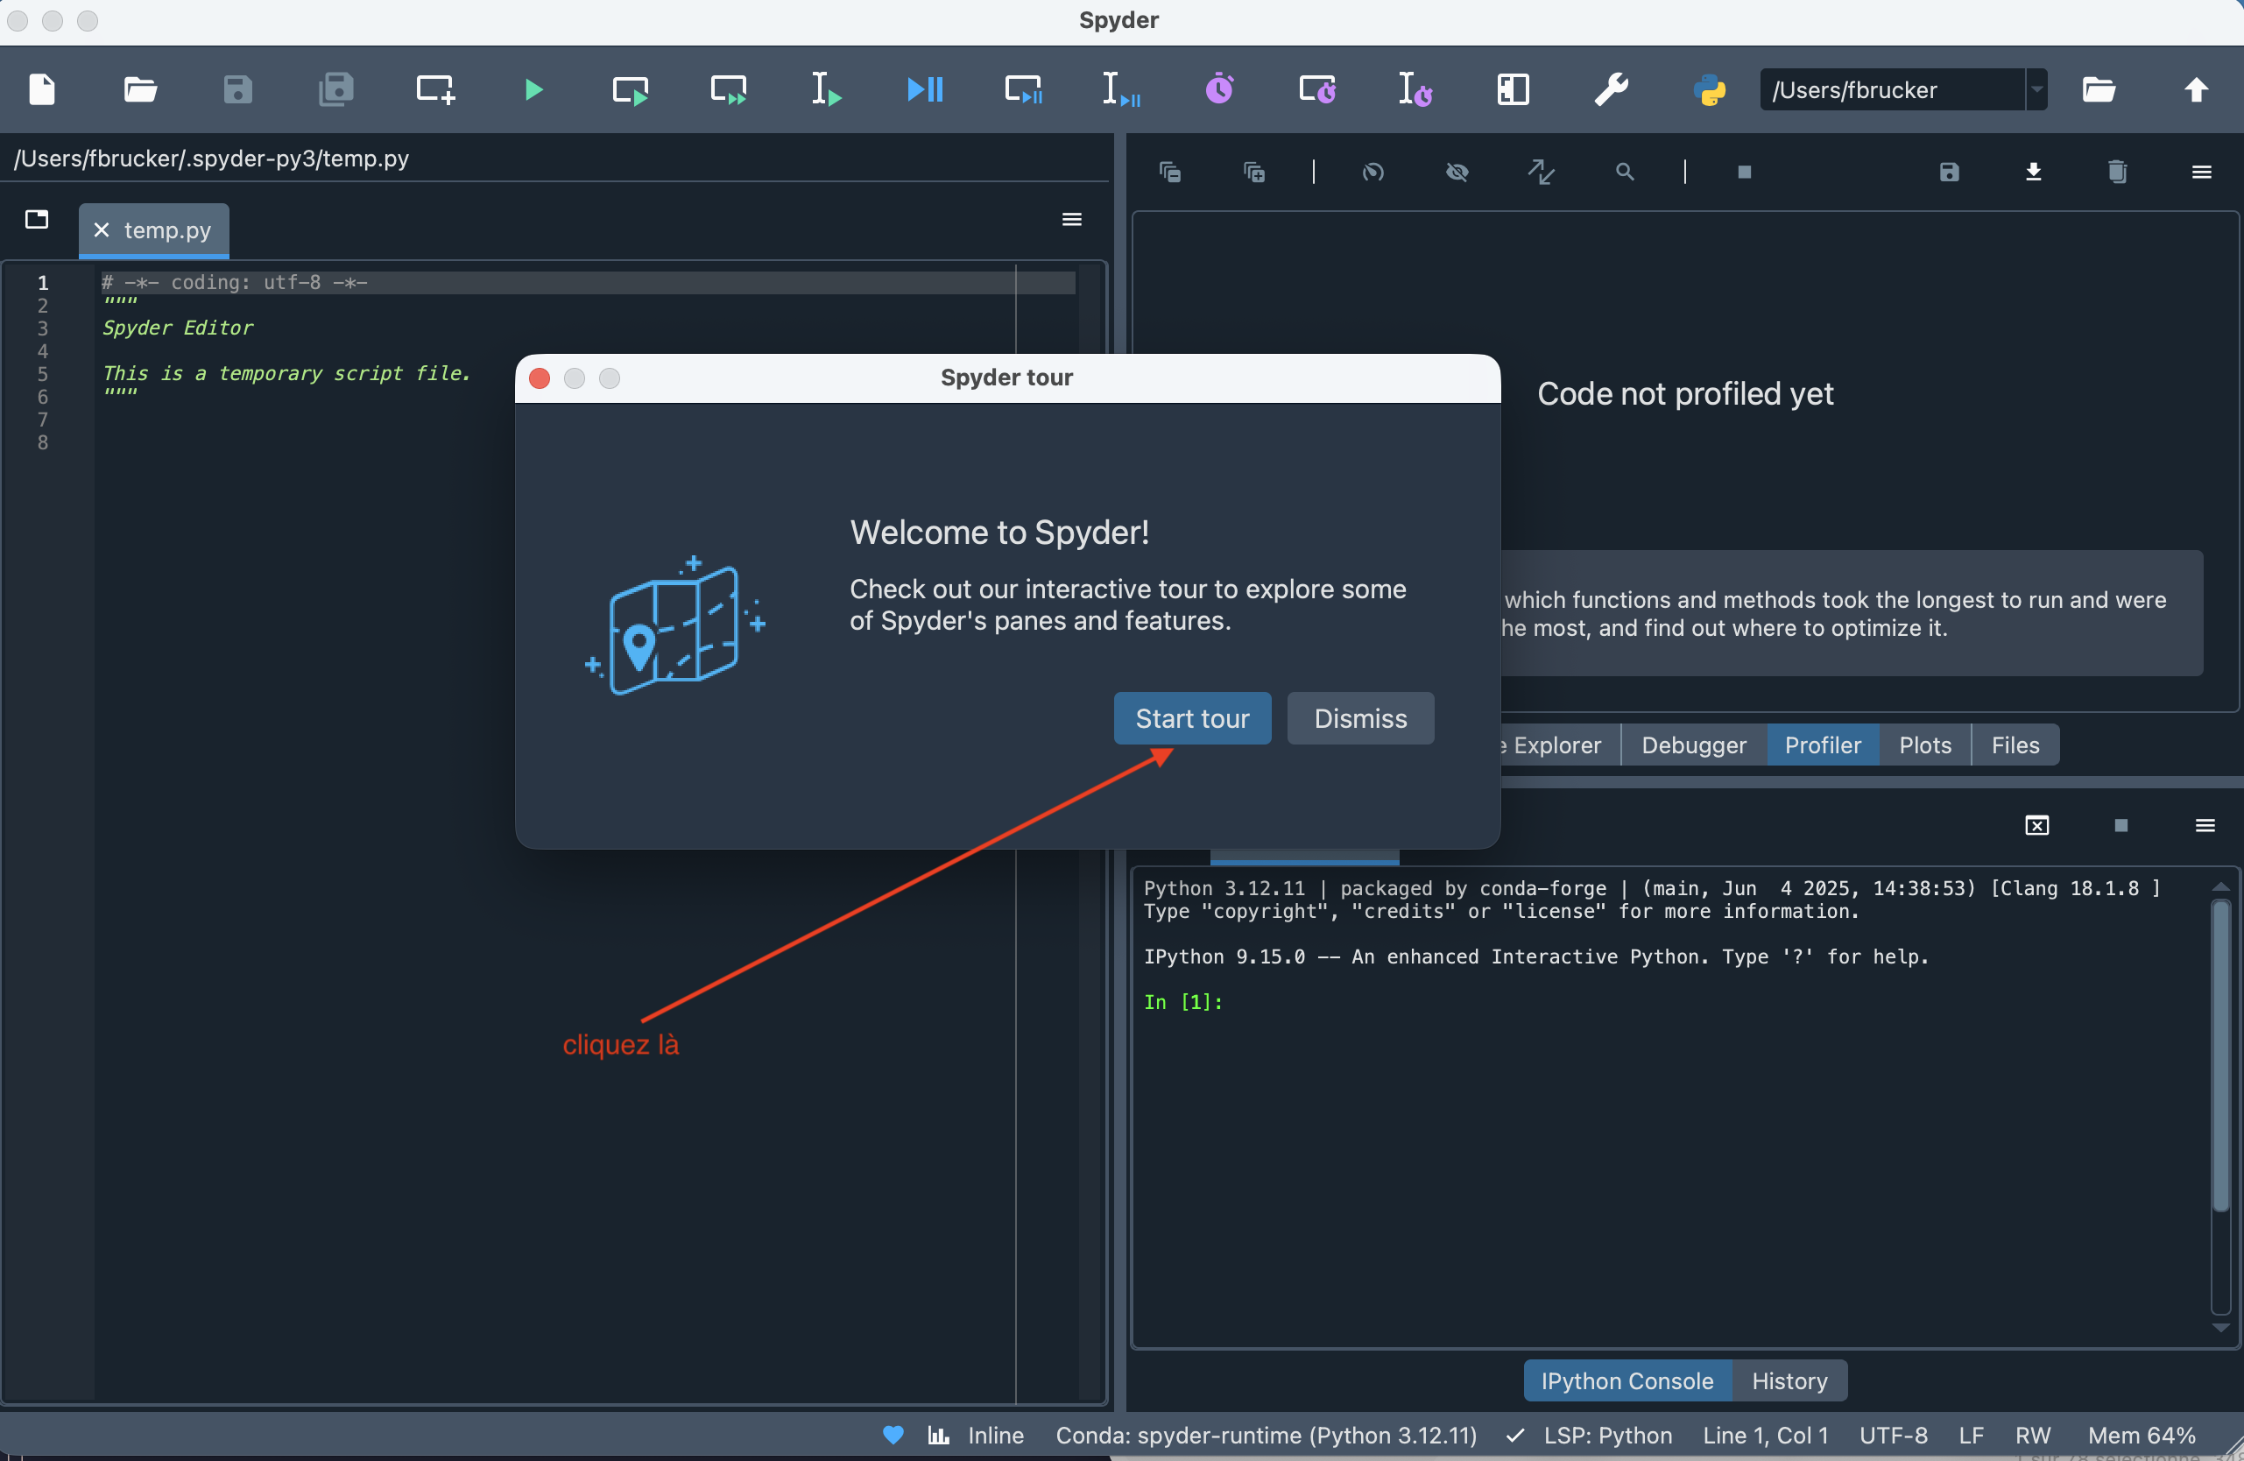Run current cell and advance to next
Screen dimensions: 2244x1461
point(729,89)
